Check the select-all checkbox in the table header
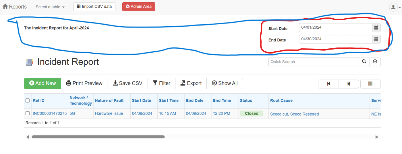The width and height of the screenshot is (402, 154). pos(28,100)
